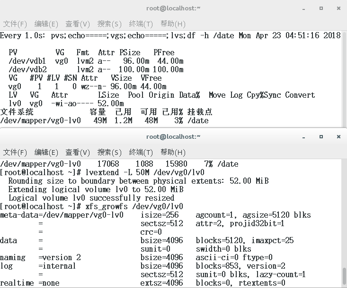
Task: Click bottom window title root@localhost:~
Action: (x=173, y=137)
